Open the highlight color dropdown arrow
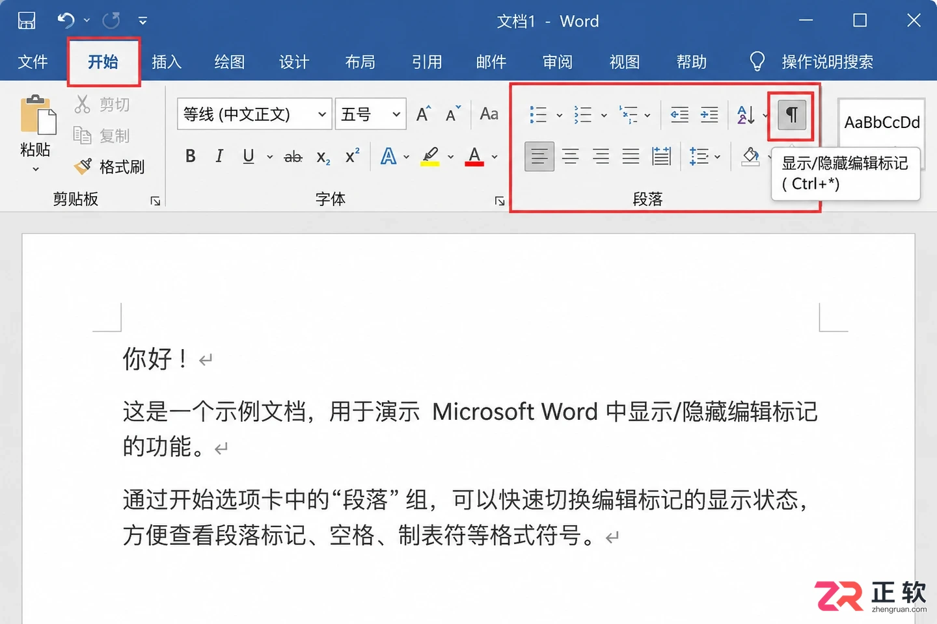Screen dimensions: 937x624 click(x=450, y=157)
